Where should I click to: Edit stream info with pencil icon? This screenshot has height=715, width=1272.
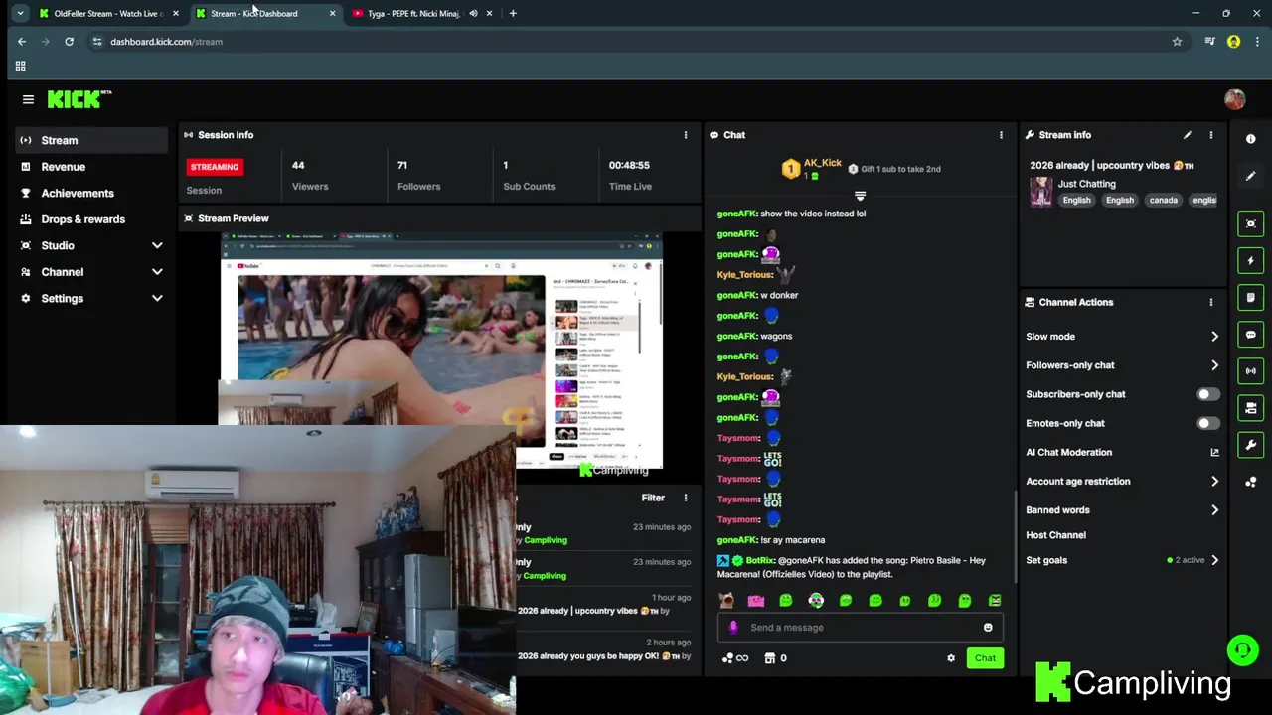(x=1187, y=135)
